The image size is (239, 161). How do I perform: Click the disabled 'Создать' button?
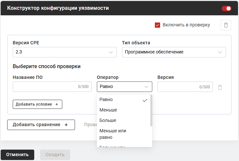click(x=55, y=154)
